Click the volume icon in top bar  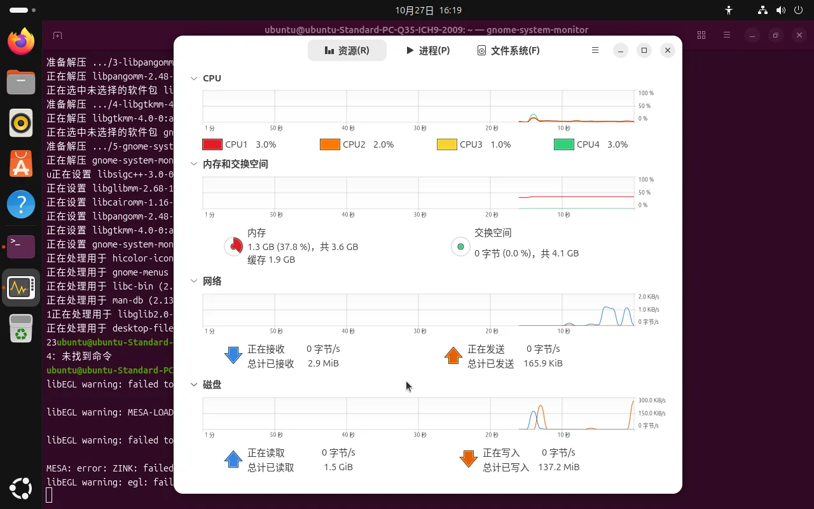[781, 10]
